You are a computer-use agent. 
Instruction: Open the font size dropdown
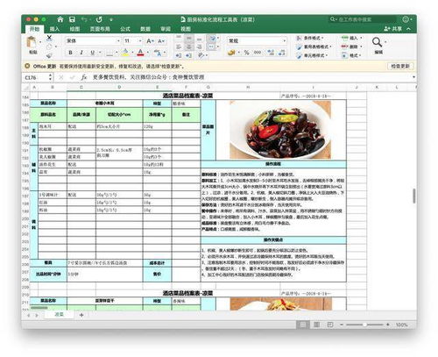(x=140, y=41)
